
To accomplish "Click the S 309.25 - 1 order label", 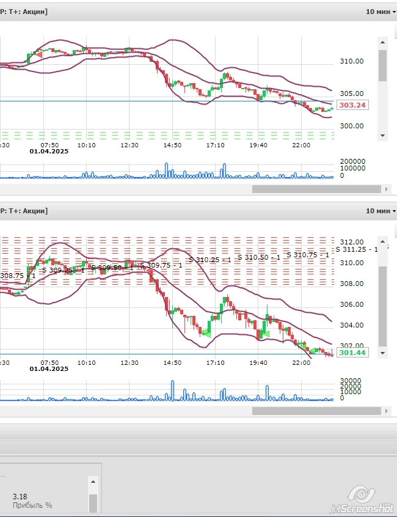I will point(62,269).
